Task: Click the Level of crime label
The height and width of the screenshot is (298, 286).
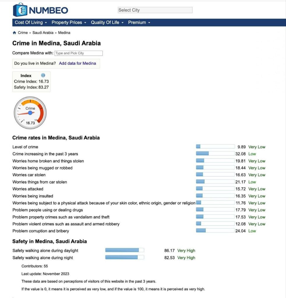Action: click(x=25, y=147)
